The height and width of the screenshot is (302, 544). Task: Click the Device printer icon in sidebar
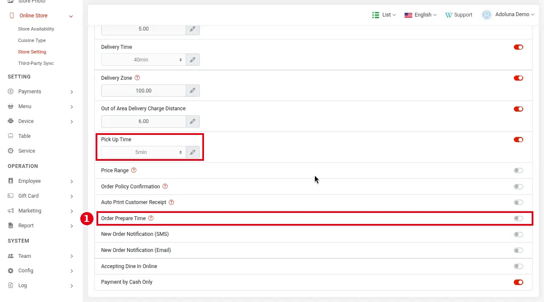(x=11, y=121)
